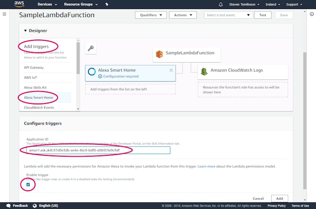Click the Configuration required info text
This screenshot has width=316, height=209.
click(x=121, y=76)
